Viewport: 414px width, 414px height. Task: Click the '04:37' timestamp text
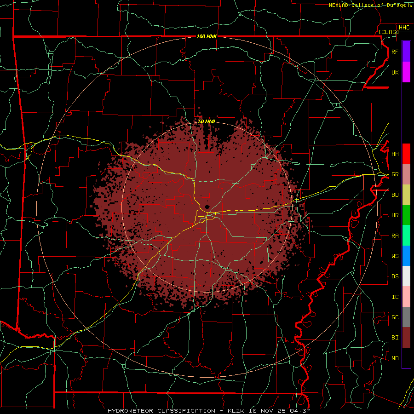click(299, 411)
